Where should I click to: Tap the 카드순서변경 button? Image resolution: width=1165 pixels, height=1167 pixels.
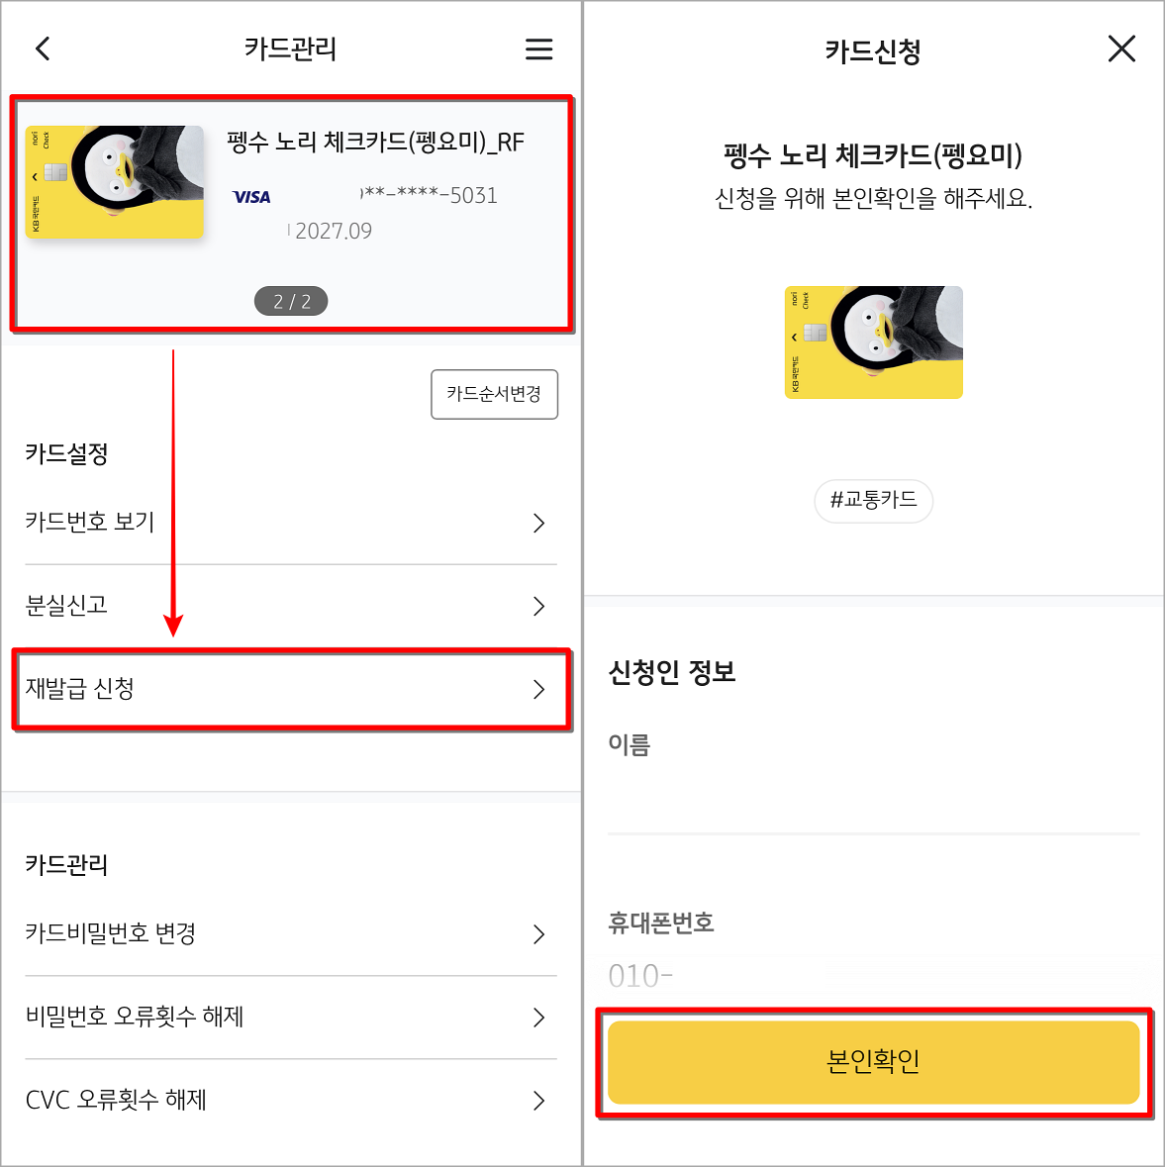tap(494, 394)
